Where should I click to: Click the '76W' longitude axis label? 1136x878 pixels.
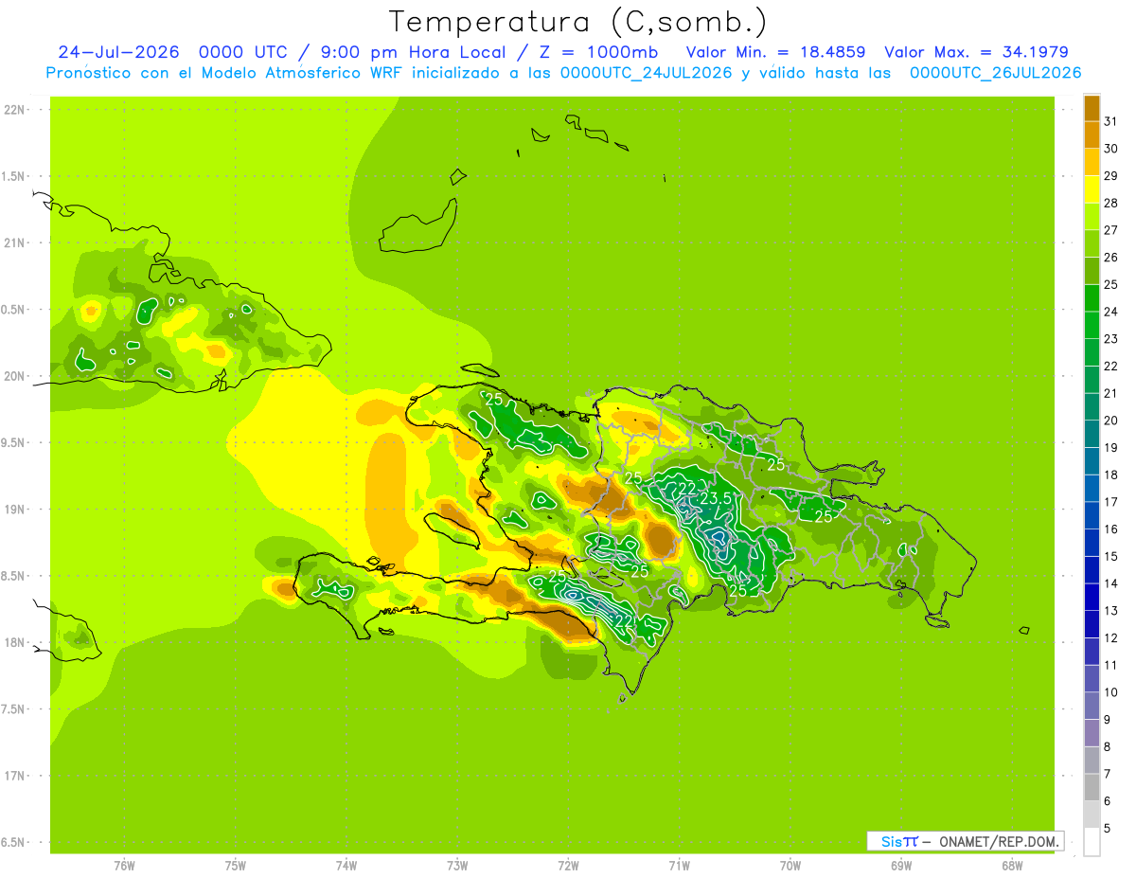(x=124, y=866)
